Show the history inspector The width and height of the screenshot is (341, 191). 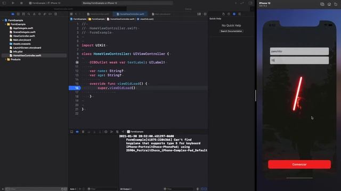click(229, 14)
